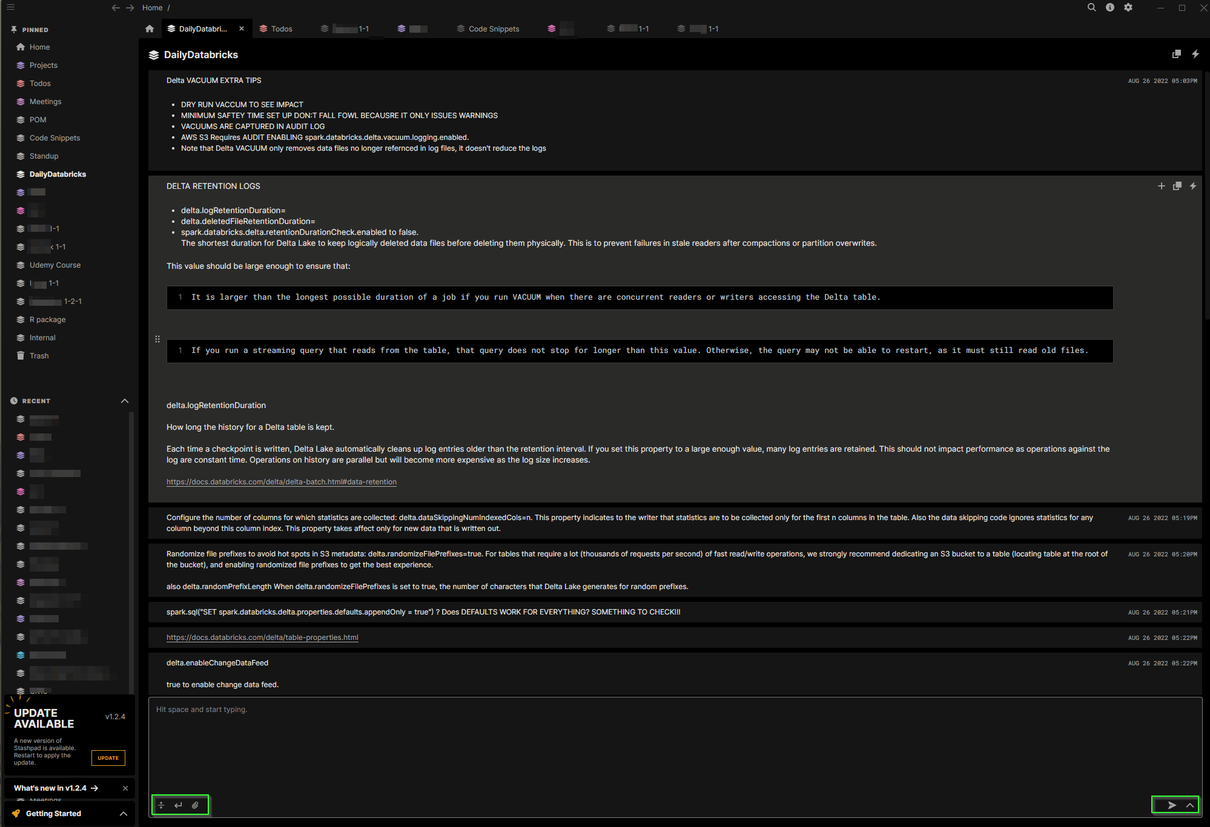Open Meetings stack in sidebar

click(x=45, y=101)
